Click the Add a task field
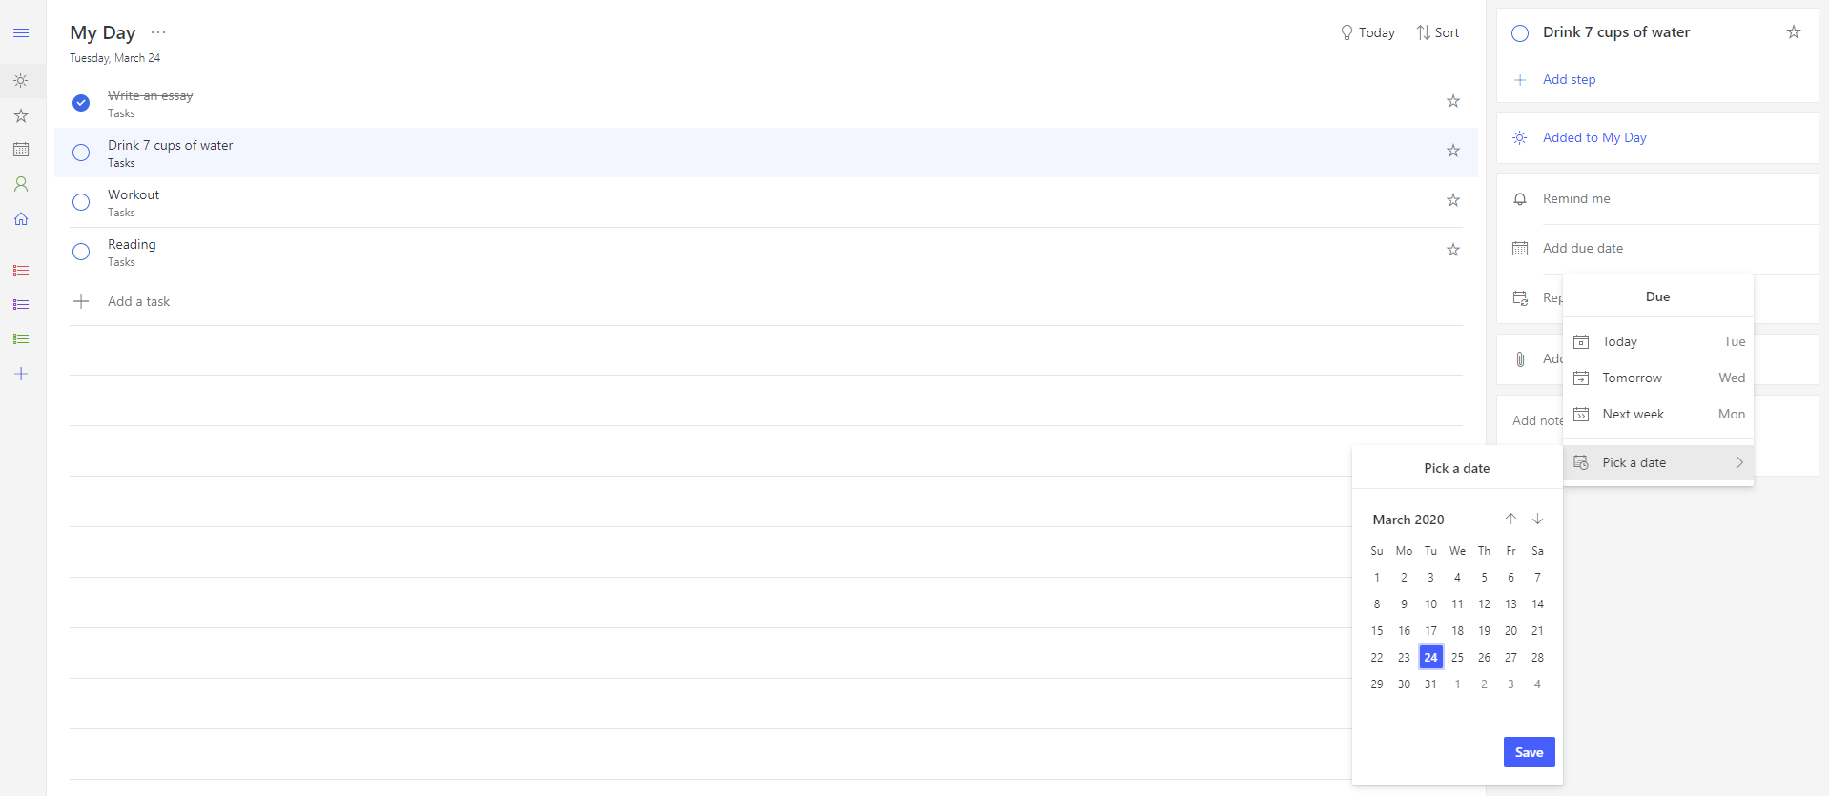 click(139, 301)
